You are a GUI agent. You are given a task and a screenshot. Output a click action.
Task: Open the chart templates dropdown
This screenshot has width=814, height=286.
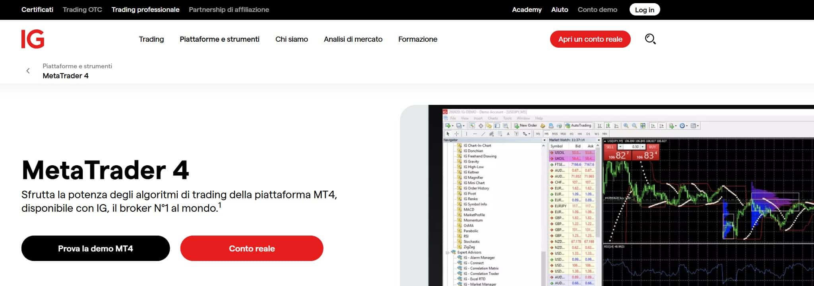click(695, 126)
